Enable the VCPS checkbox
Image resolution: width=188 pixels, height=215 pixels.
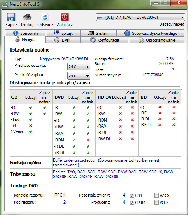tap(156, 202)
